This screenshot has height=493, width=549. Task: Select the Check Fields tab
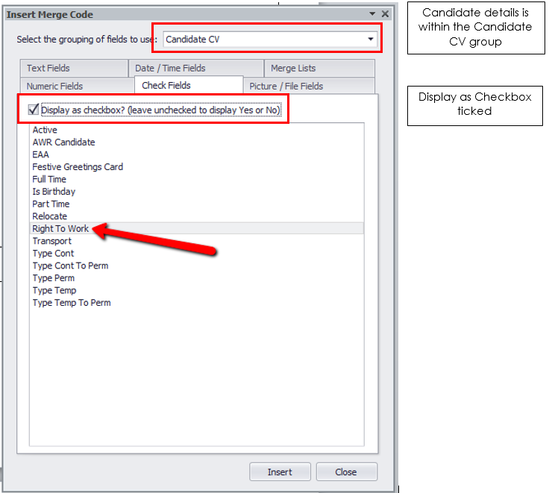pos(166,86)
